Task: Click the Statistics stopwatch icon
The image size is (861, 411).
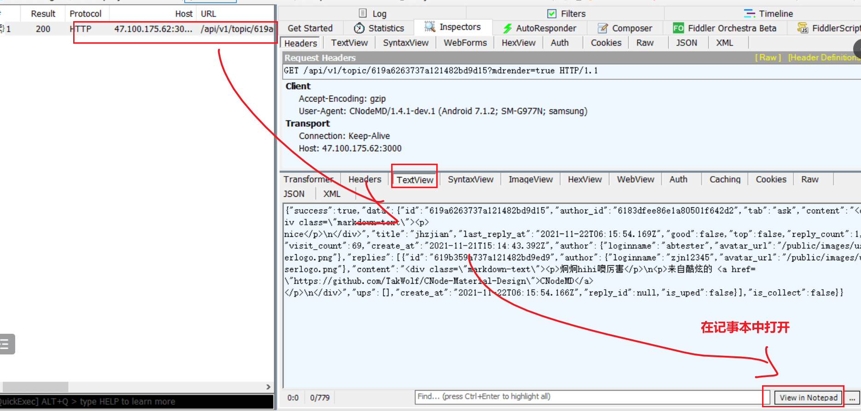Action: pos(359,28)
